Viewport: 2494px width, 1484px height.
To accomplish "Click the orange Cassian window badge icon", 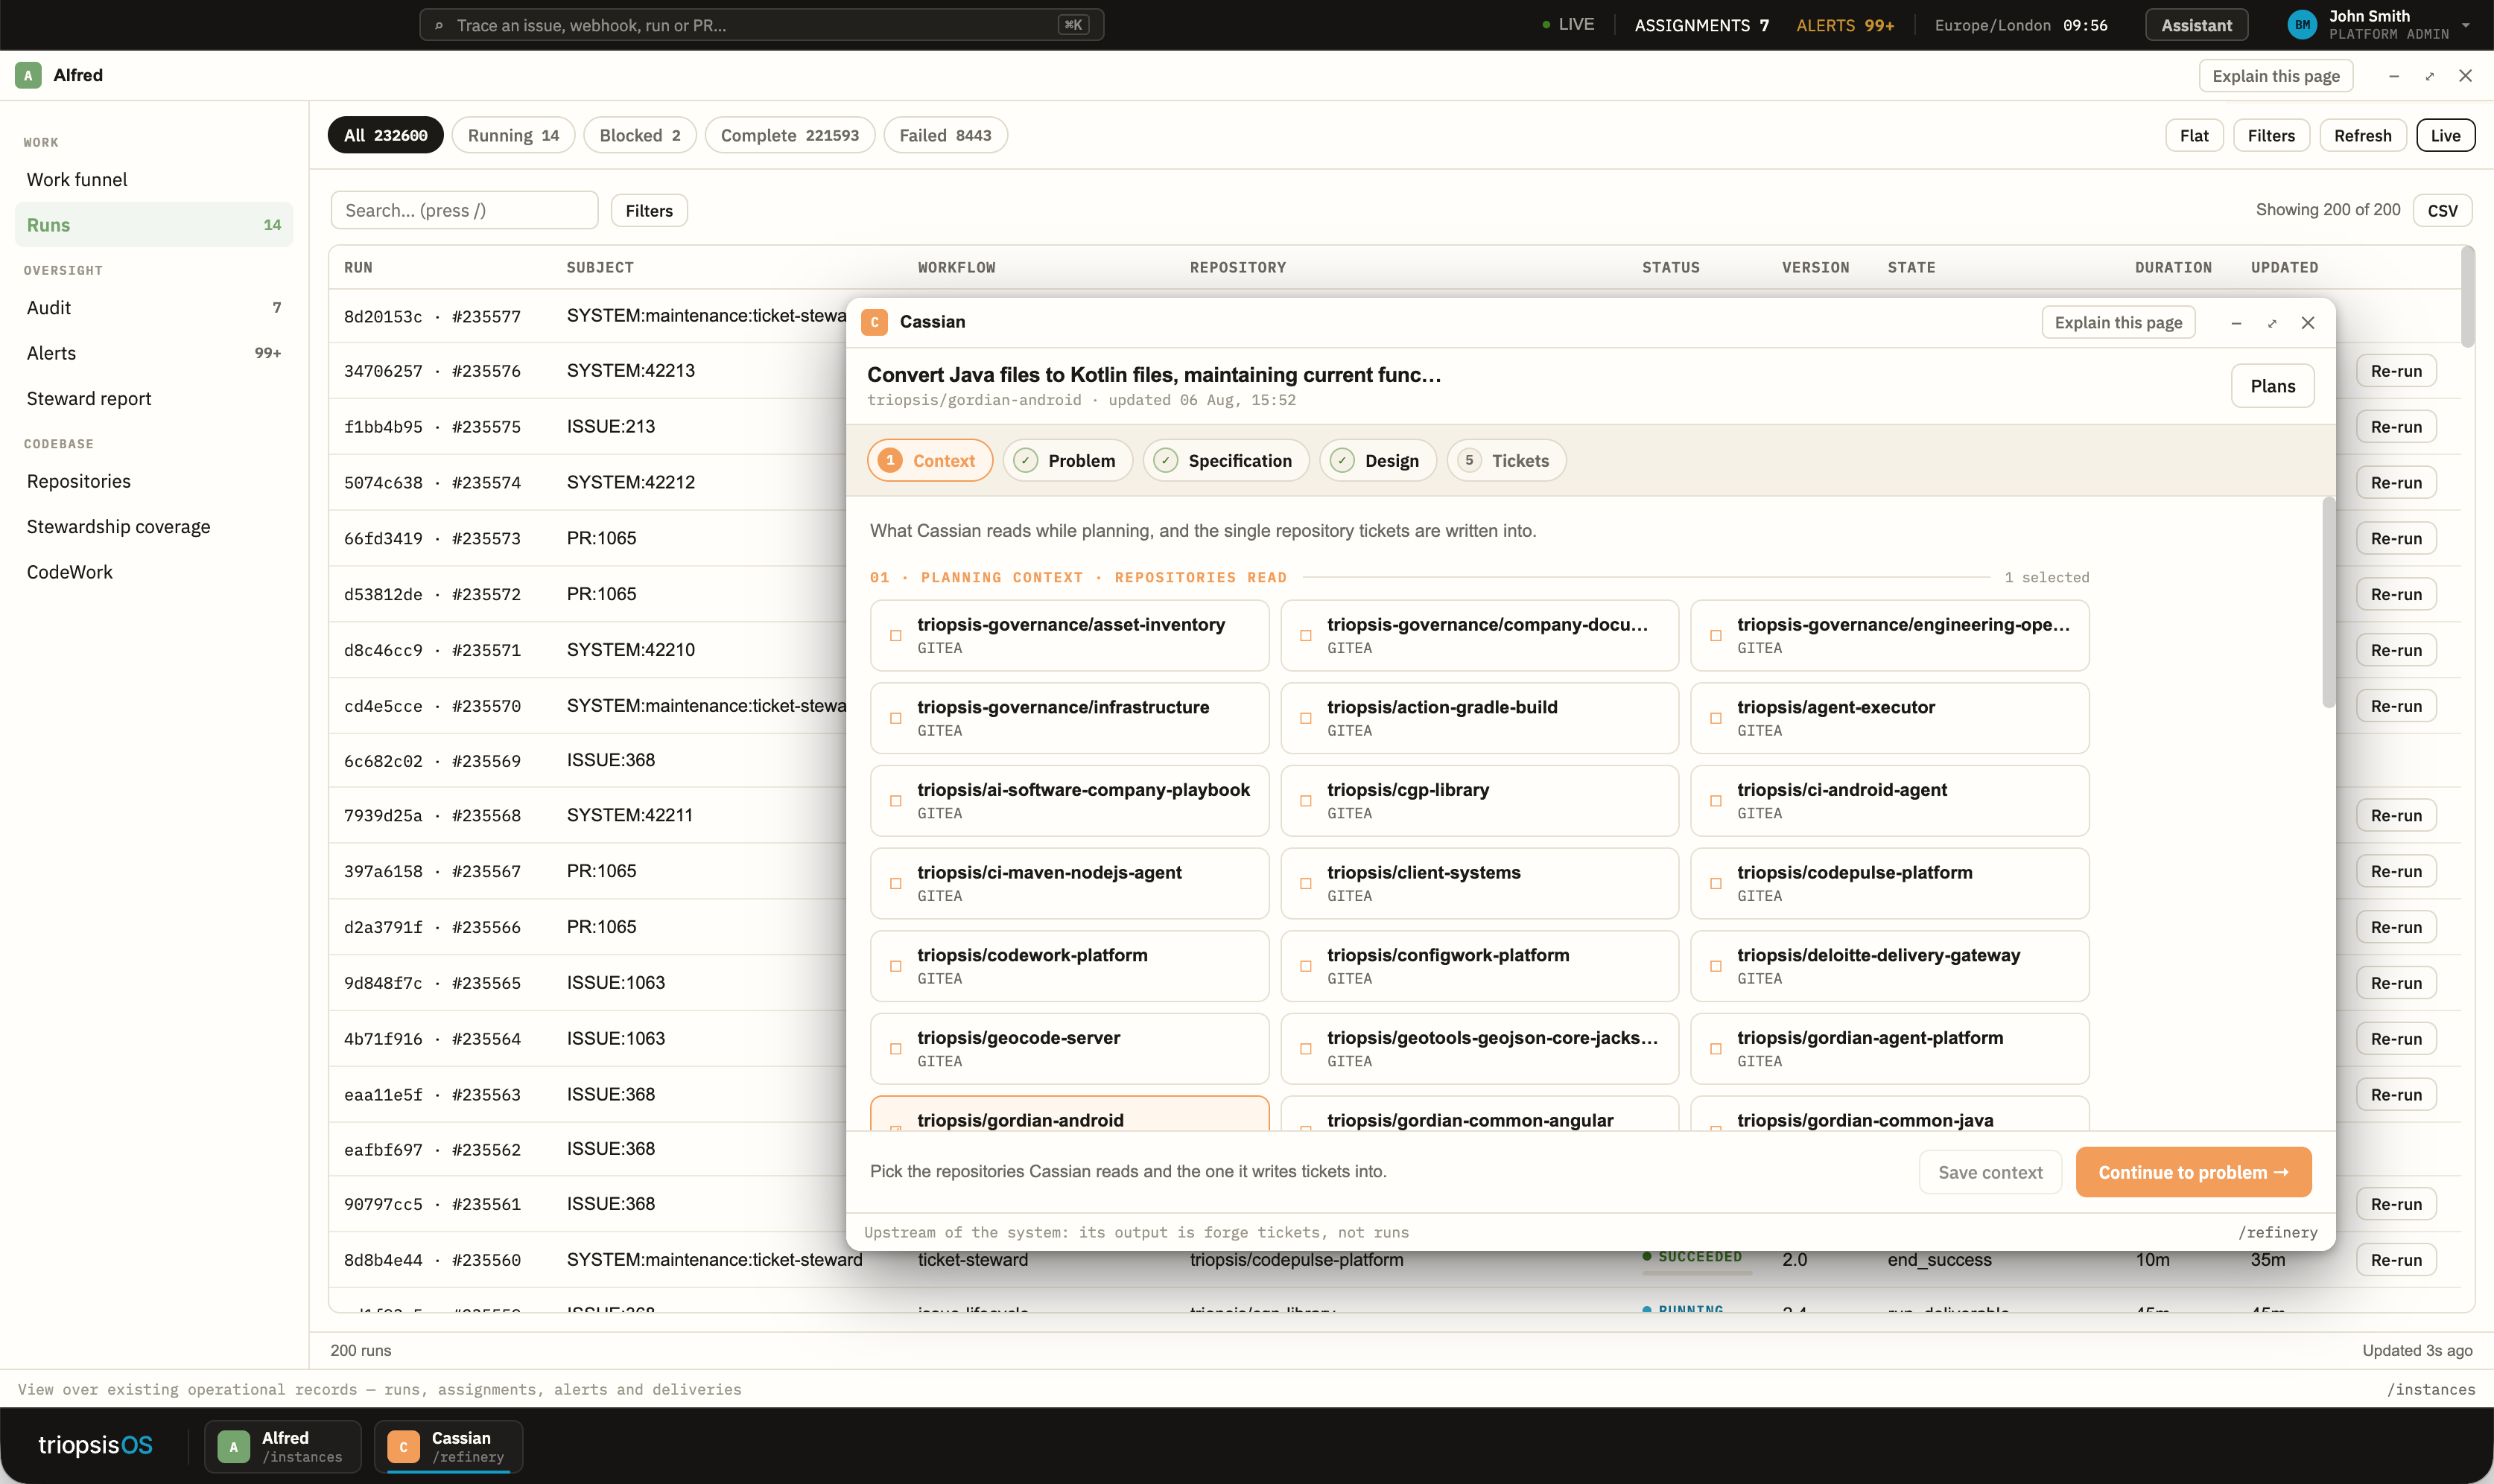I will [x=875, y=322].
